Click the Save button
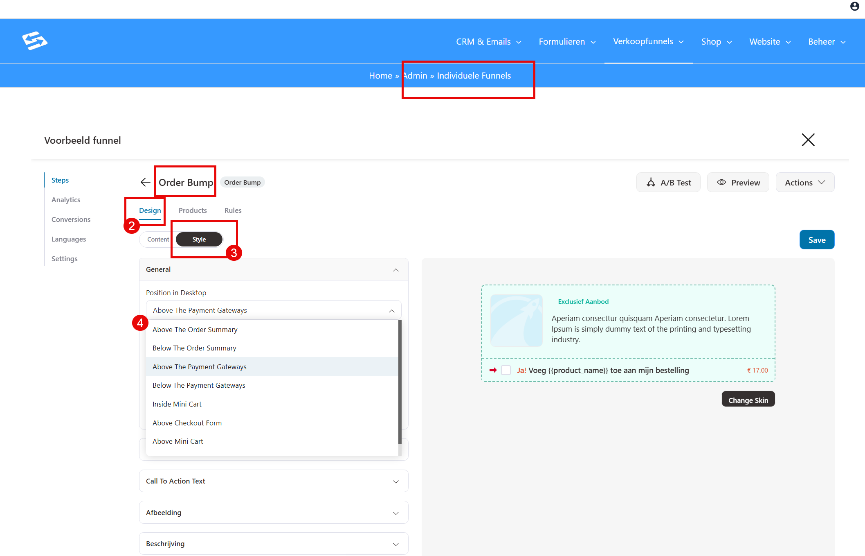 [817, 240]
